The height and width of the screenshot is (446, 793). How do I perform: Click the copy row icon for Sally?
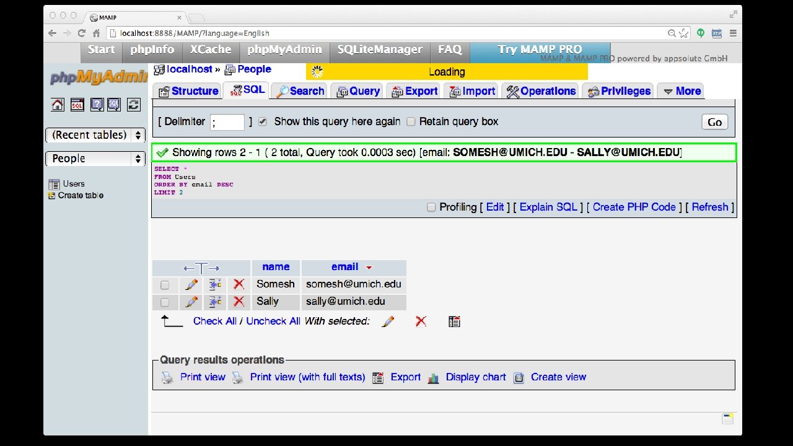point(215,302)
